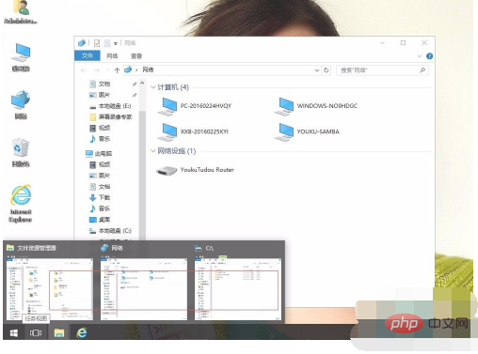Click the navigation pane scroll up arrow
This screenshot has height=354, width=478.
pyautogui.click(x=142, y=84)
